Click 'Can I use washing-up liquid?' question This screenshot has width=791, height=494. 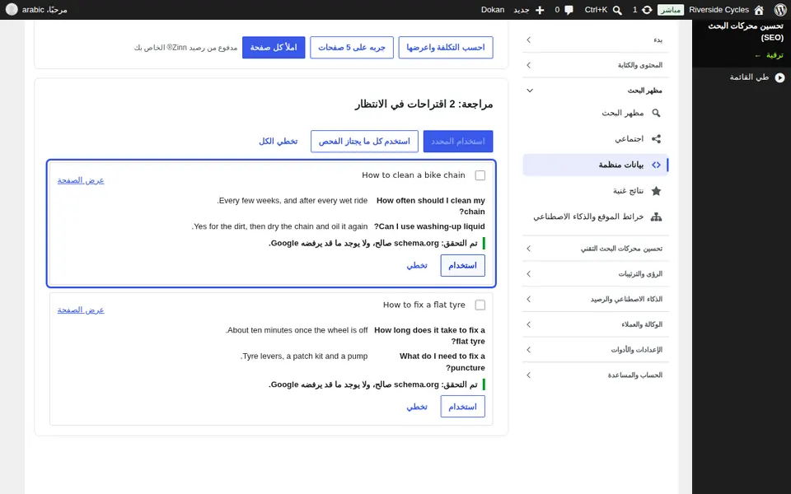tap(429, 226)
